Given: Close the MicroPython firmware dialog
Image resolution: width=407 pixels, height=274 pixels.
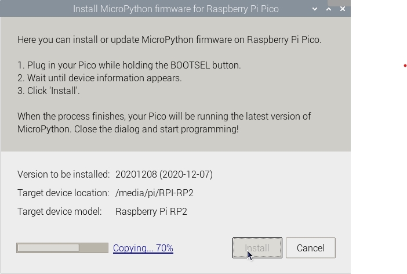Looking at the screenshot, I should (x=343, y=9).
